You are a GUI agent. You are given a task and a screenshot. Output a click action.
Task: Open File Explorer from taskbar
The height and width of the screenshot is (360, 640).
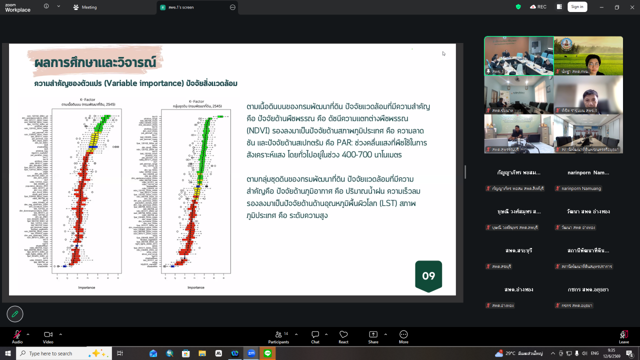point(202,353)
